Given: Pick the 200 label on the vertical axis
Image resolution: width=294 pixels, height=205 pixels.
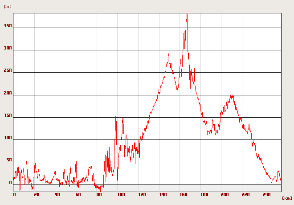Looking at the screenshot, I should pyautogui.click(x=7, y=93).
